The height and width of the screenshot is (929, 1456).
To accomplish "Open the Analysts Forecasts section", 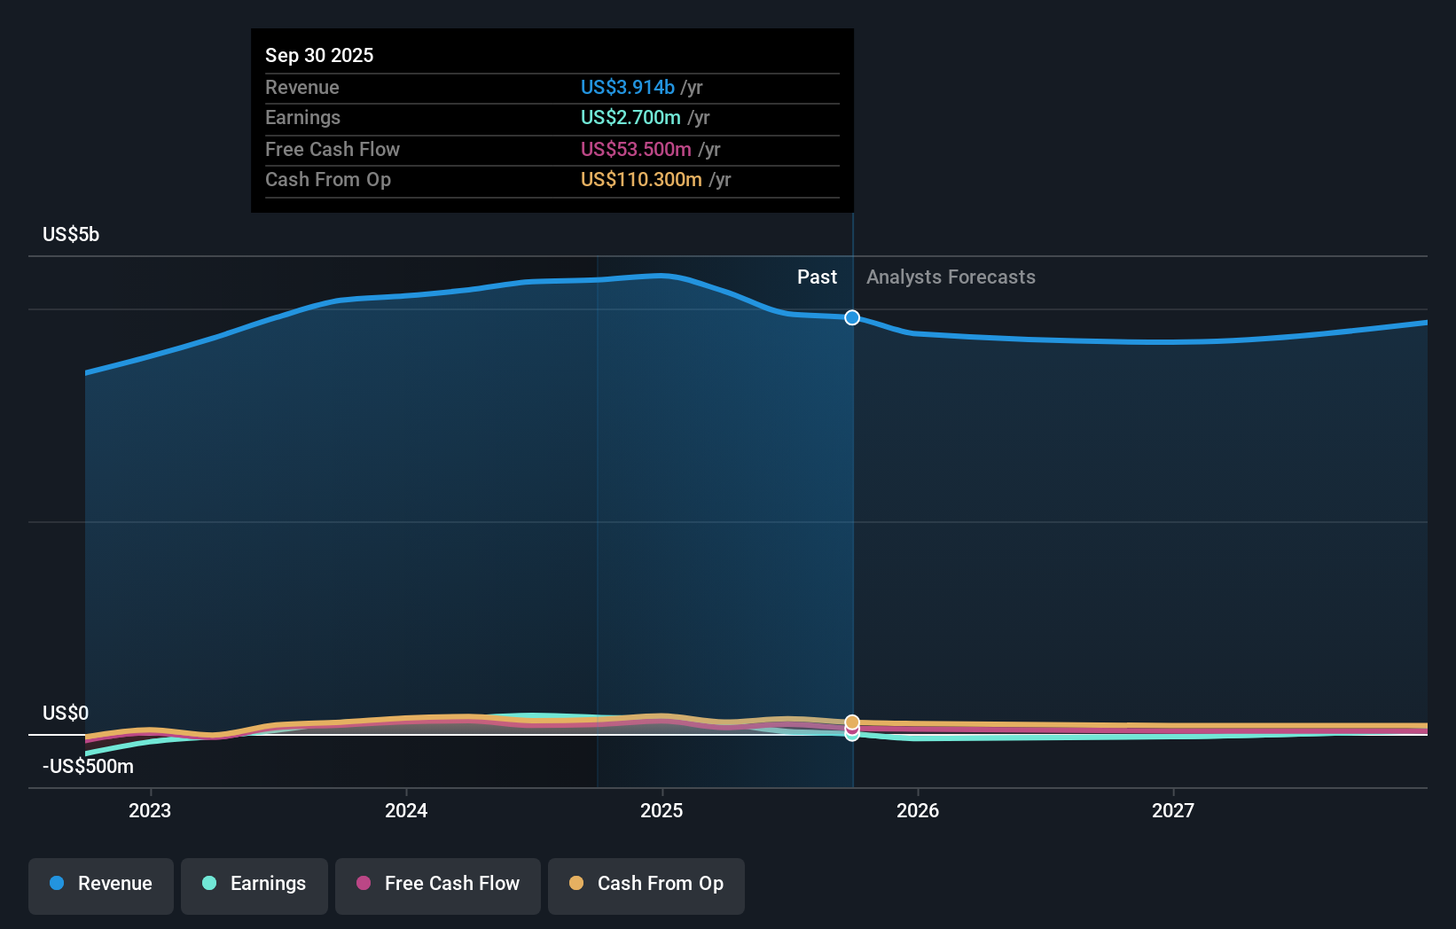I will (x=951, y=277).
